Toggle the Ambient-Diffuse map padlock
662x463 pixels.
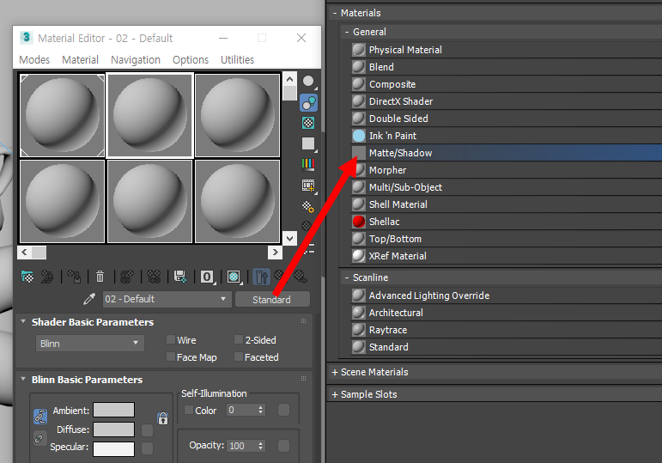(x=162, y=418)
